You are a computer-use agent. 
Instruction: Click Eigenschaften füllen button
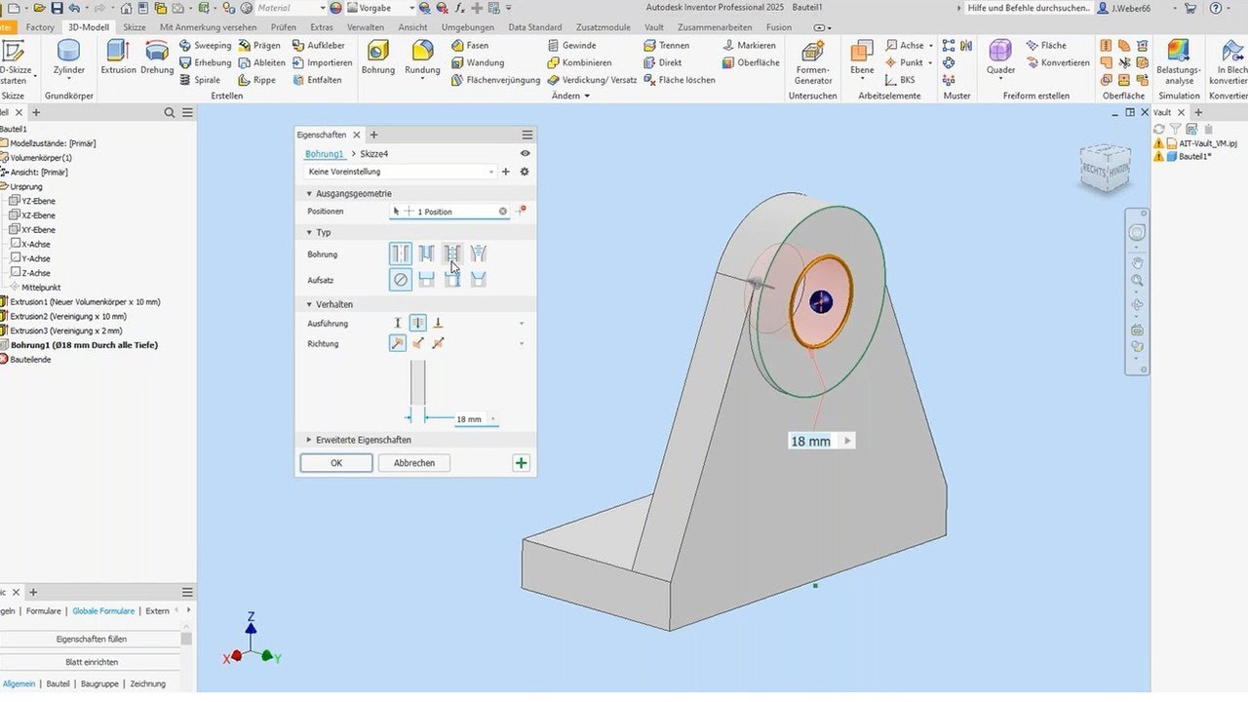(x=91, y=639)
